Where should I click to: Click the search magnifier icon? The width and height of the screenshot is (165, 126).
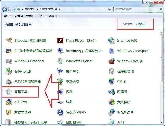[x=161, y=9]
